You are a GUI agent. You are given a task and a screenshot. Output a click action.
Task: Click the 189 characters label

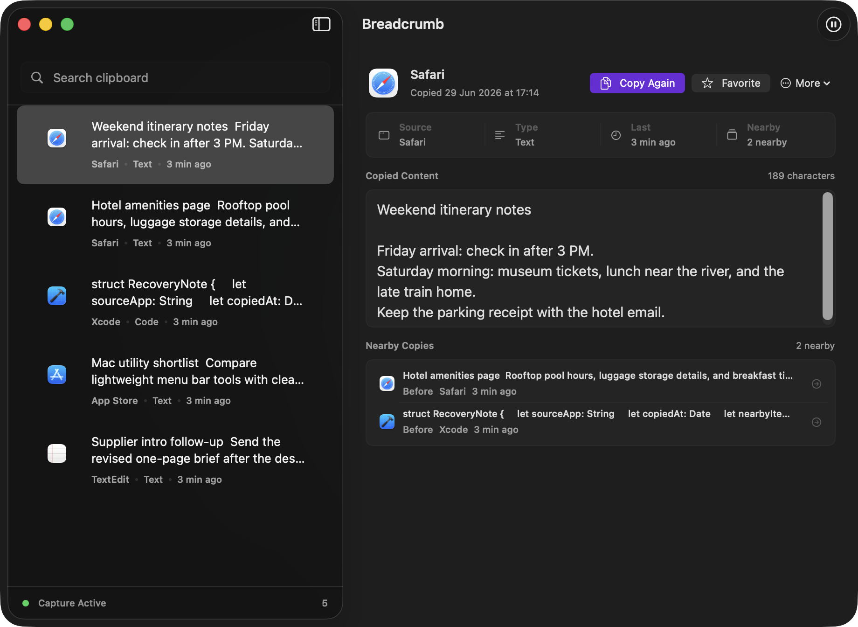pos(801,176)
